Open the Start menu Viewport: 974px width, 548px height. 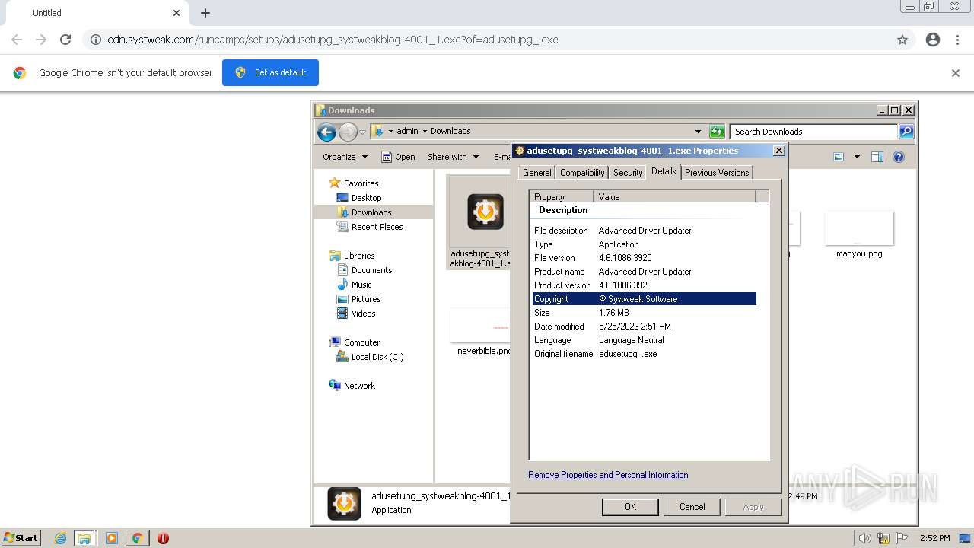(x=21, y=538)
